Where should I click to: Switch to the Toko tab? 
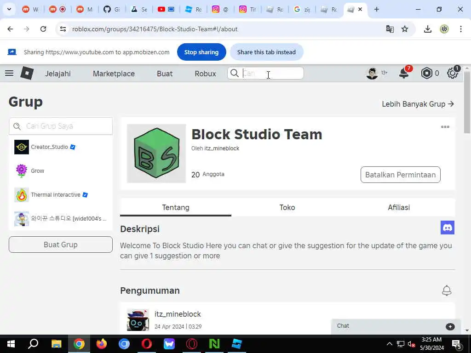click(x=287, y=207)
